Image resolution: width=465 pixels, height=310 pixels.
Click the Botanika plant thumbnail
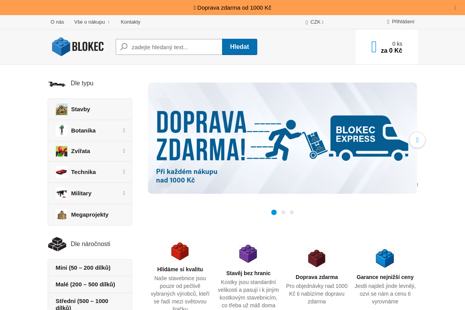(x=62, y=131)
